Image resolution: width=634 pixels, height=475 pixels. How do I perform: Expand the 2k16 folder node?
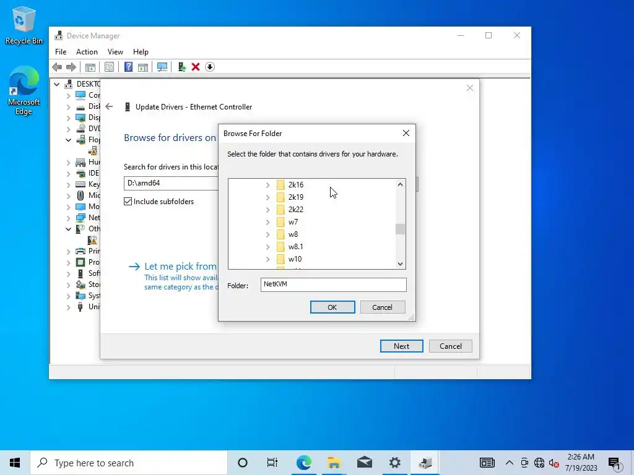[x=267, y=185]
